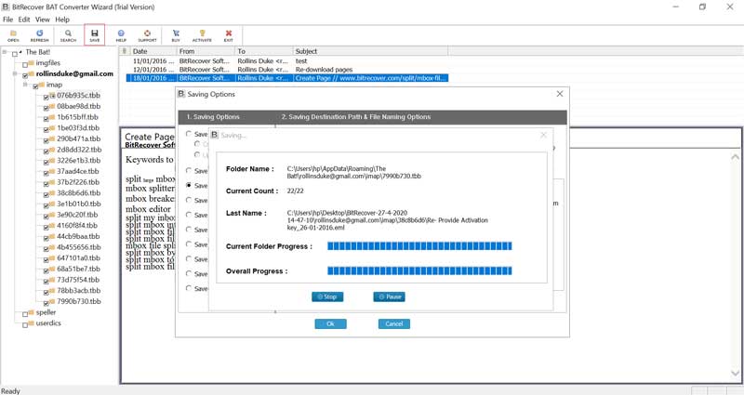Open the Edit menu
This screenshot has width=744, height=395.
(24, 20)
